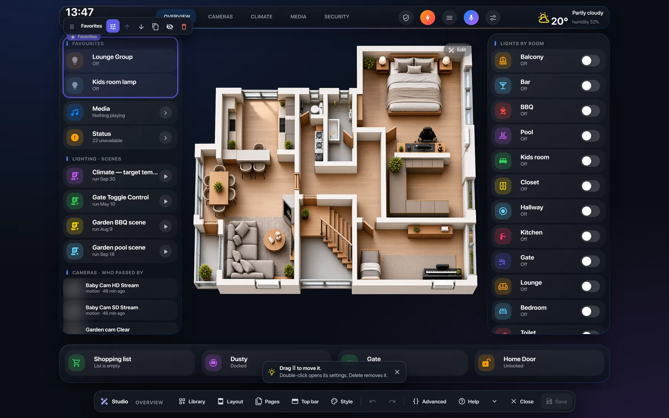
Task: Run the Gate Toggle Control scene
Action: (165, 201)
